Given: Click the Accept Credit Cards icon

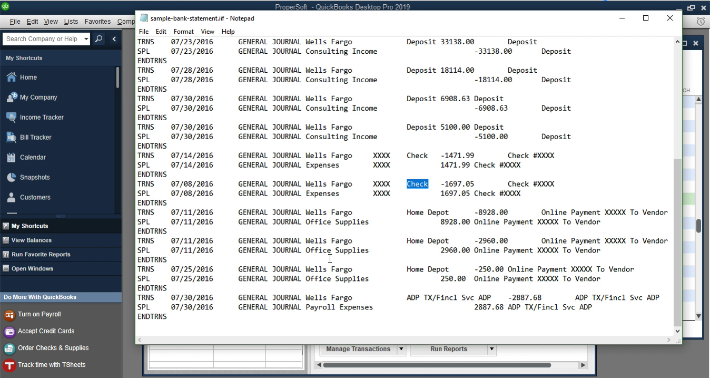Looking at the screenshot, I should coord(9,332).
